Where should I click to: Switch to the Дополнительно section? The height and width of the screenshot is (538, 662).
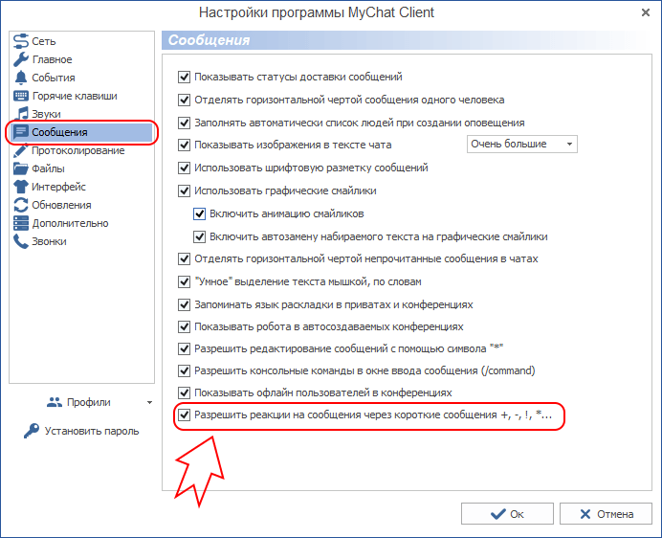[x=70, y=223]
